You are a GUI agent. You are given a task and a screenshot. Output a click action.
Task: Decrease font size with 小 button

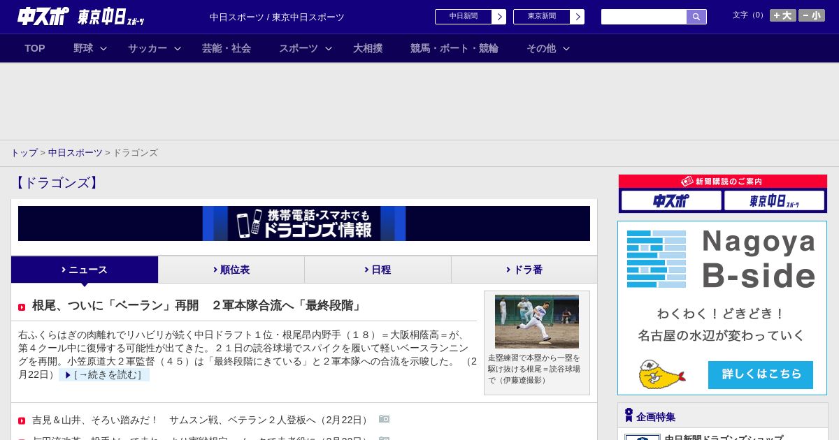click(812, 15)
